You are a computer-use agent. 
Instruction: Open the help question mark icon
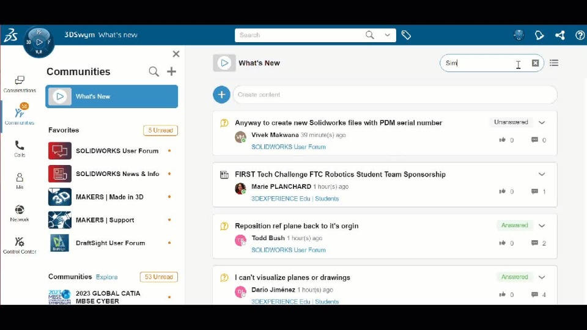[580, 35]
